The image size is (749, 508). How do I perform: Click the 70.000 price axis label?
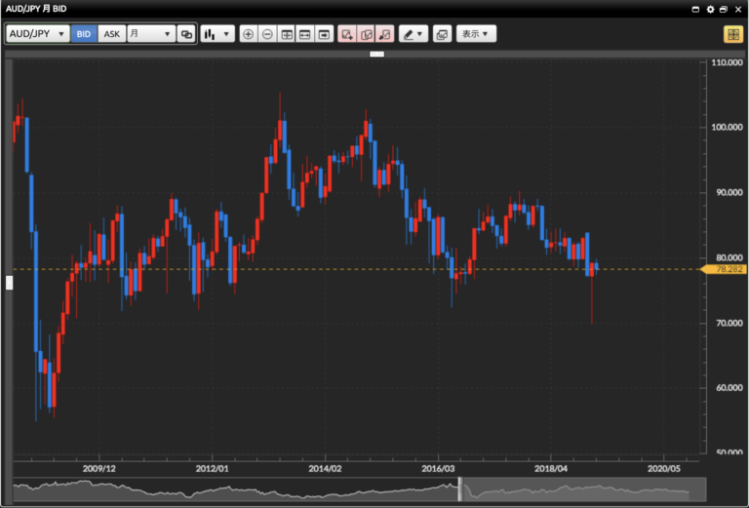pos(729,324)
